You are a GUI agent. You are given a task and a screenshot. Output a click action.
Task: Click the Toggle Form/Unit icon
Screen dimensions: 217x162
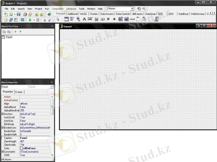16,20
